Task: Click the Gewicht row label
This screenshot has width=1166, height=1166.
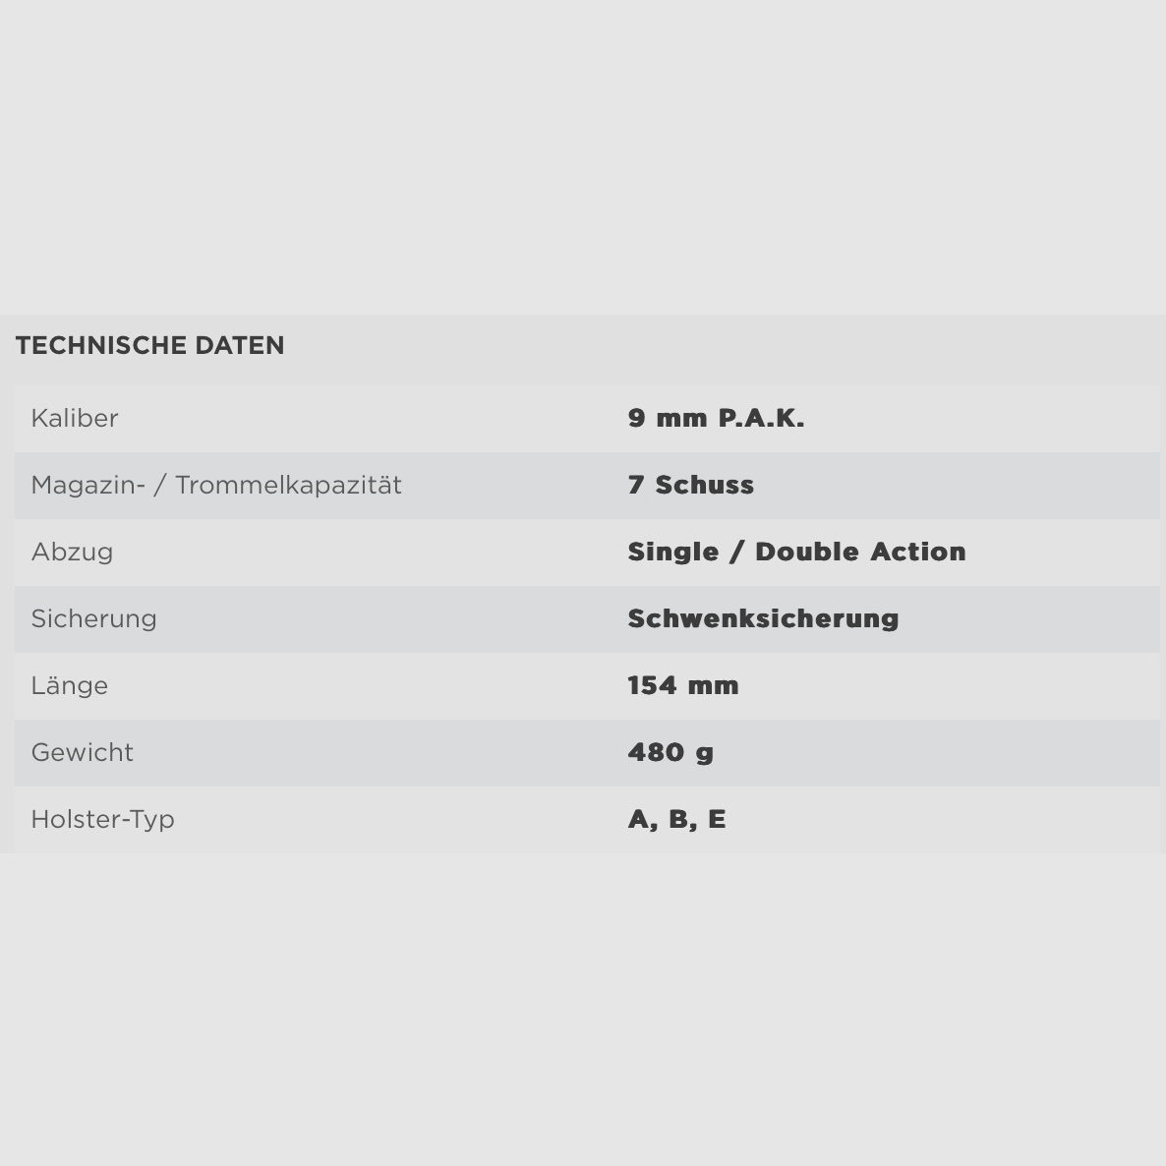Action: pyautogui.click(x=82, y=753)
